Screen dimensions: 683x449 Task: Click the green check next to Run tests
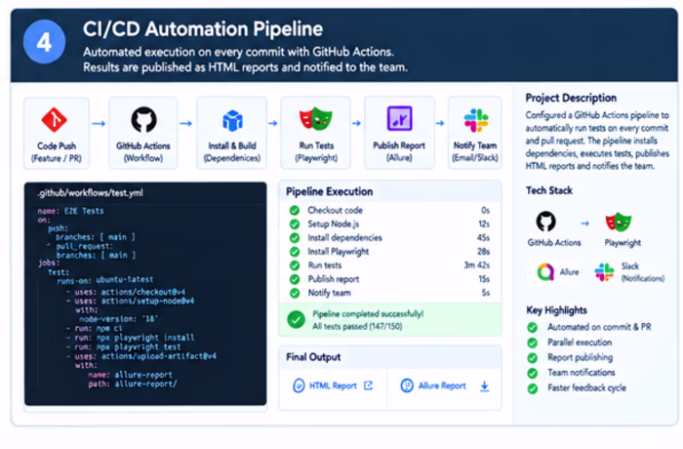[295, 265]
